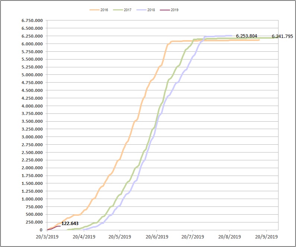The image size is (296, 247).
Task: Click the 122.643 data label
Action: pyautogui.click(x=70, y=224)
